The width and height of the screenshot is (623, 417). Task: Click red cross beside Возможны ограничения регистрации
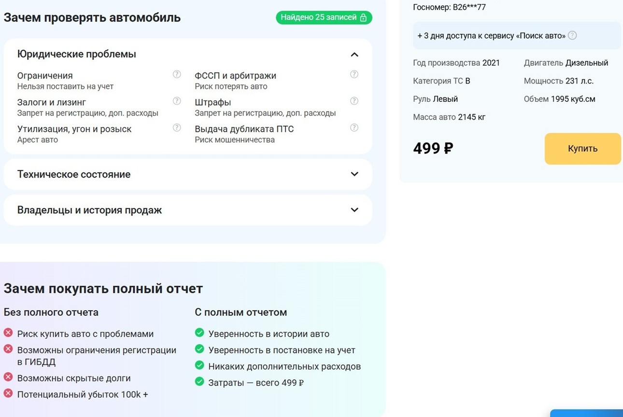click(x=8, y=349)
